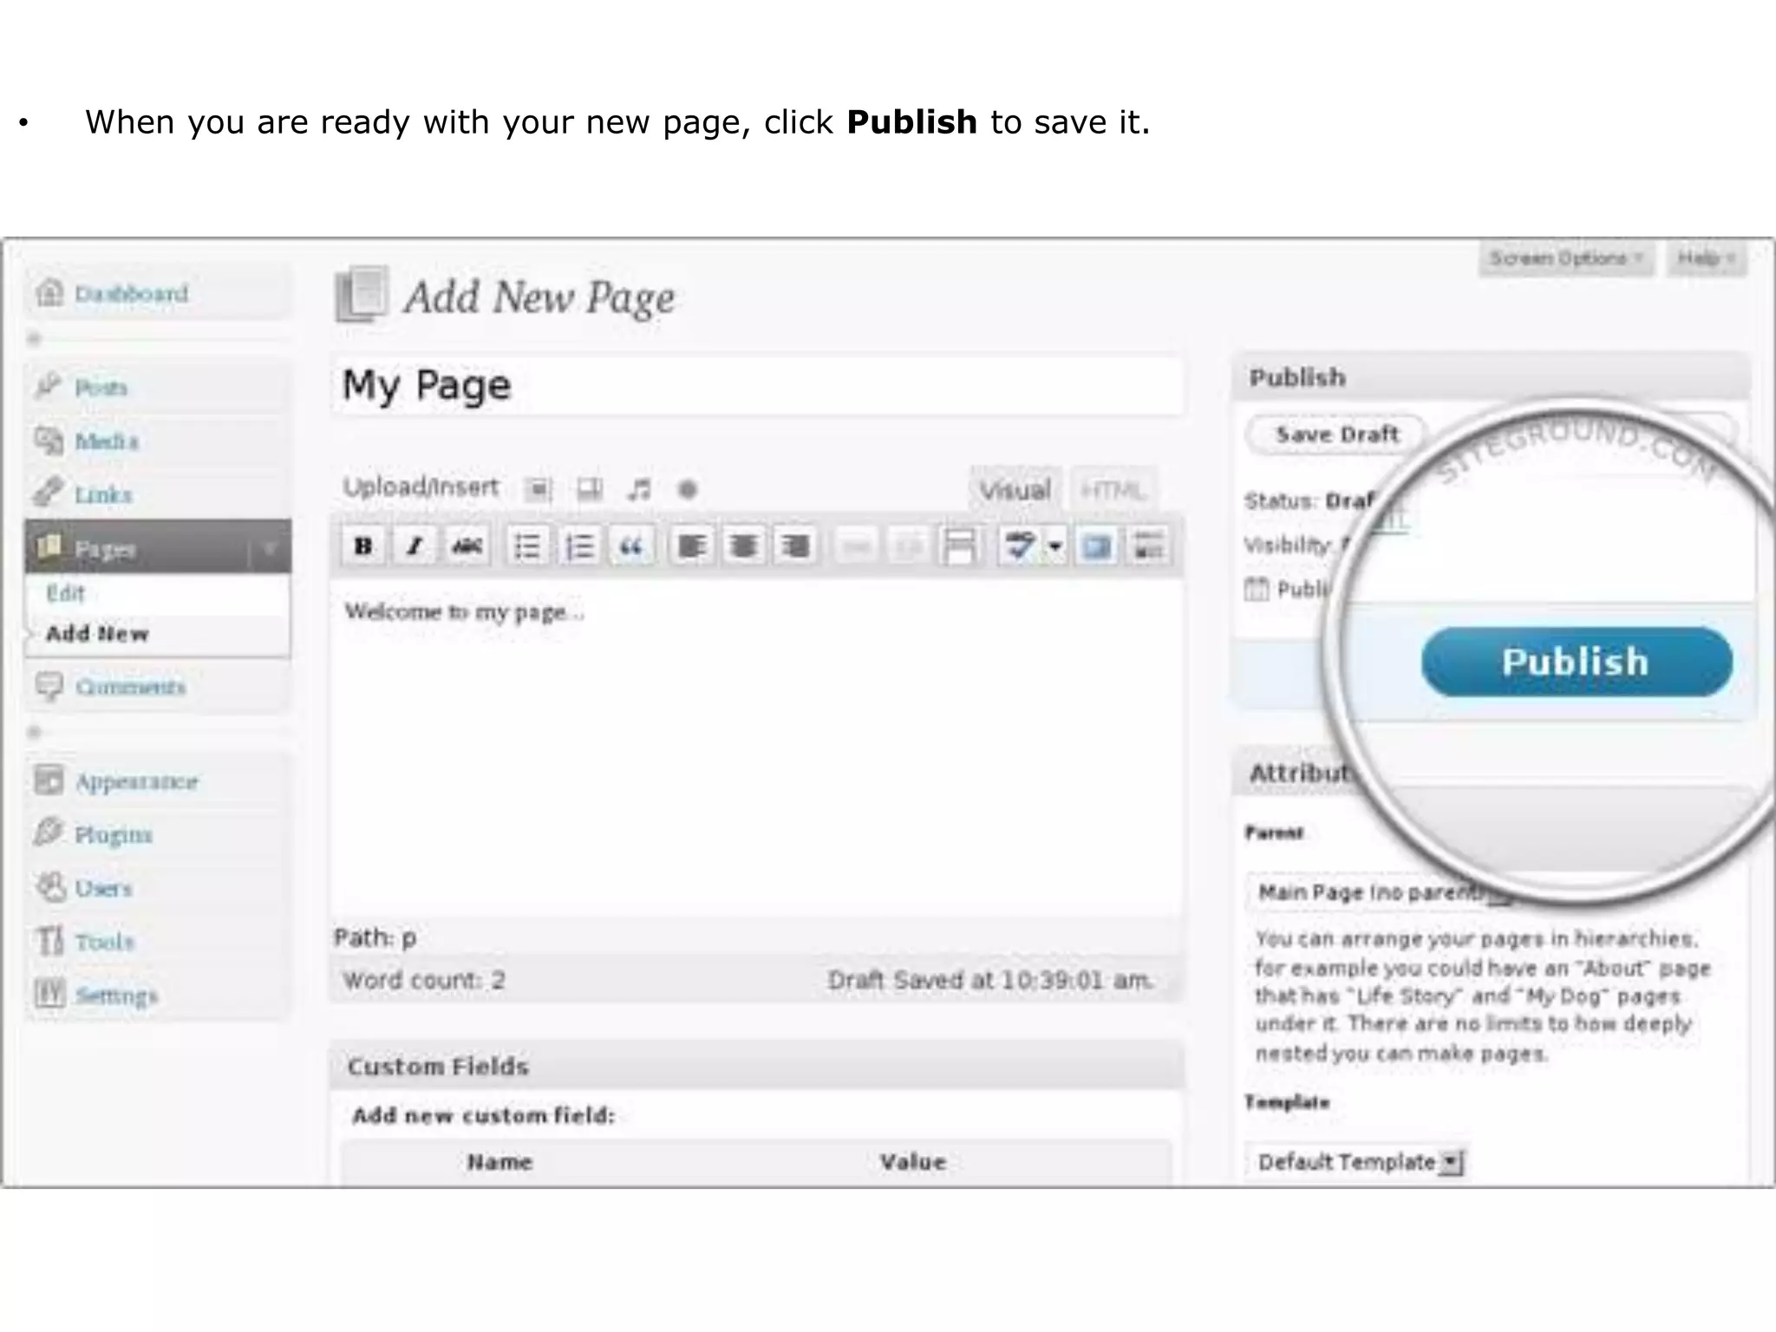Align text right
Viewport: 1776px width, 1332px height.
coord(795,546)
